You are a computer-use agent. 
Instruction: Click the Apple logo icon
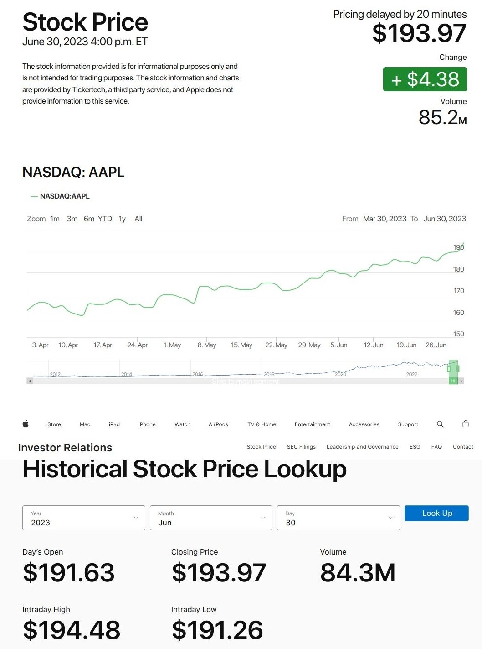click(26, 424)
